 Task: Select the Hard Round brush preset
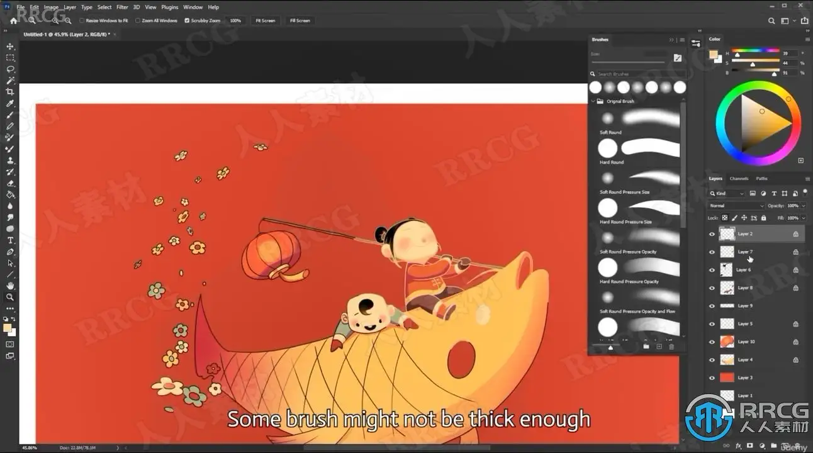click(x=637, y=151)
